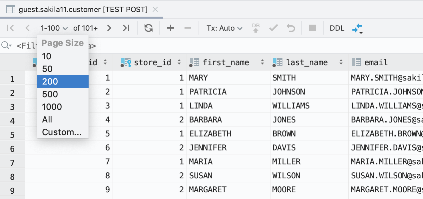This screenshot has height=199, width=423.
Task: Click the DAVIS last name cell
Action: [x=309, y=148]
